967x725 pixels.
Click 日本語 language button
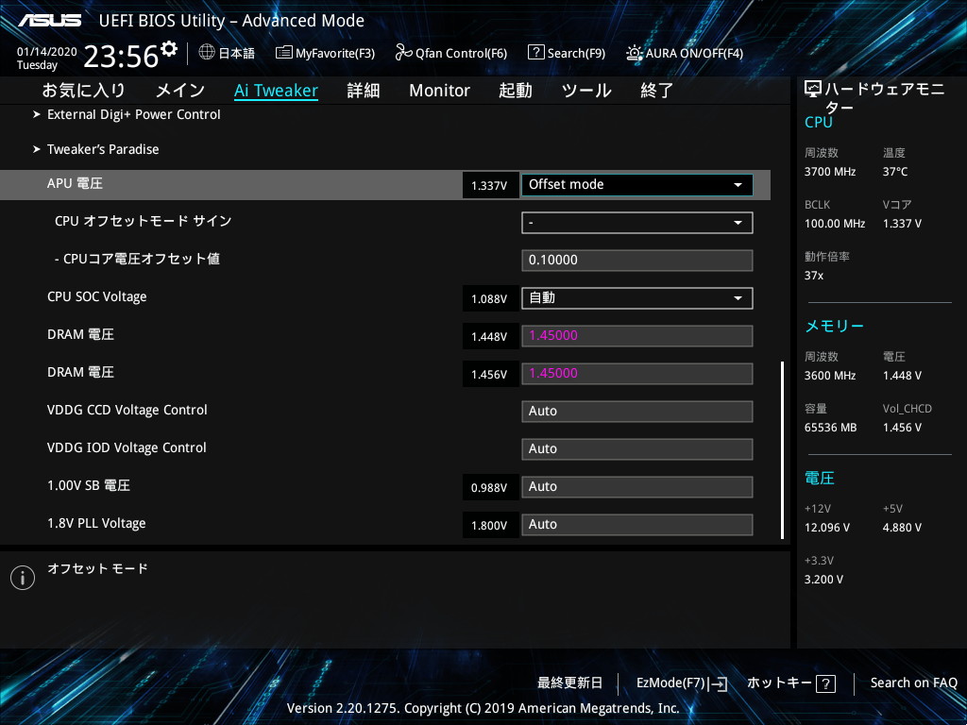pos(237,53)
